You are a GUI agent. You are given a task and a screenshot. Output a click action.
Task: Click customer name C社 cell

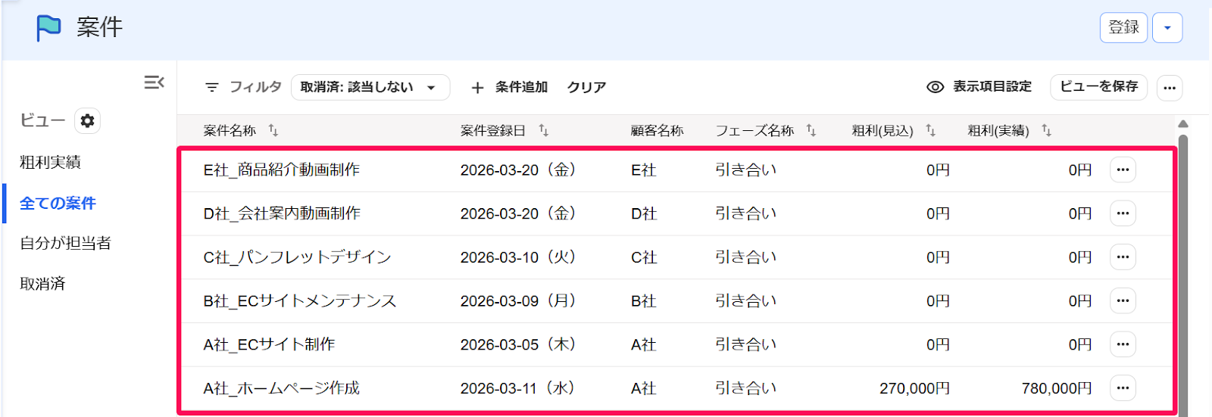(644, 257)
